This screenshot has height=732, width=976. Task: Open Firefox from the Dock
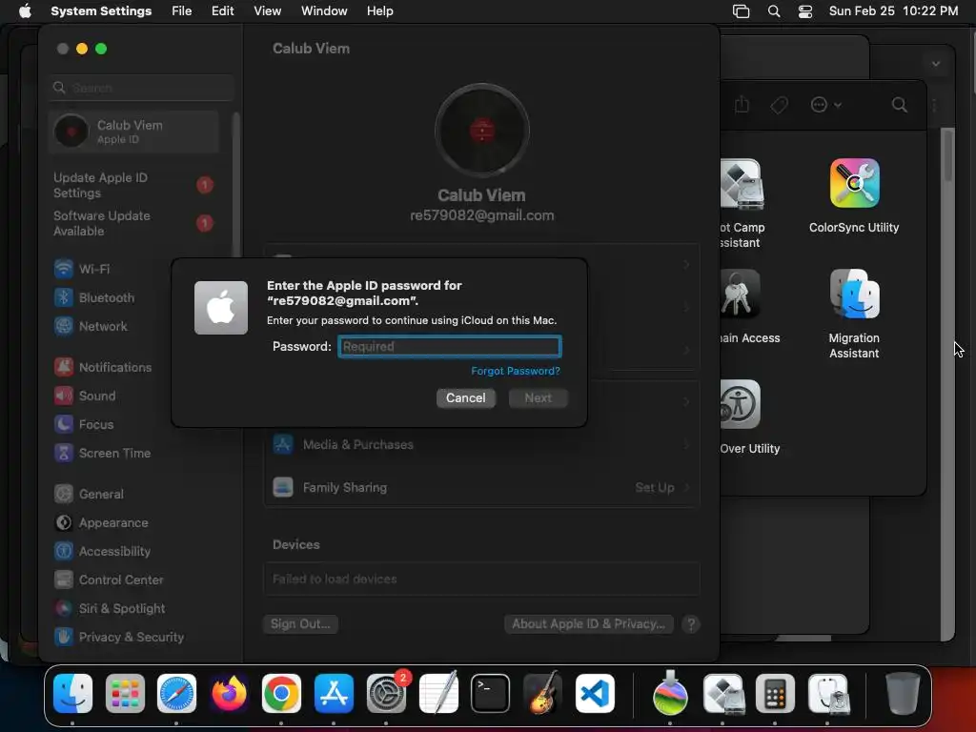[229, 693]
